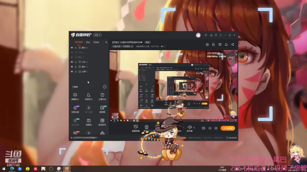This screenshot has width=307, height=172.
Task: Switch to the second scene tab
Action: point(88,42)
